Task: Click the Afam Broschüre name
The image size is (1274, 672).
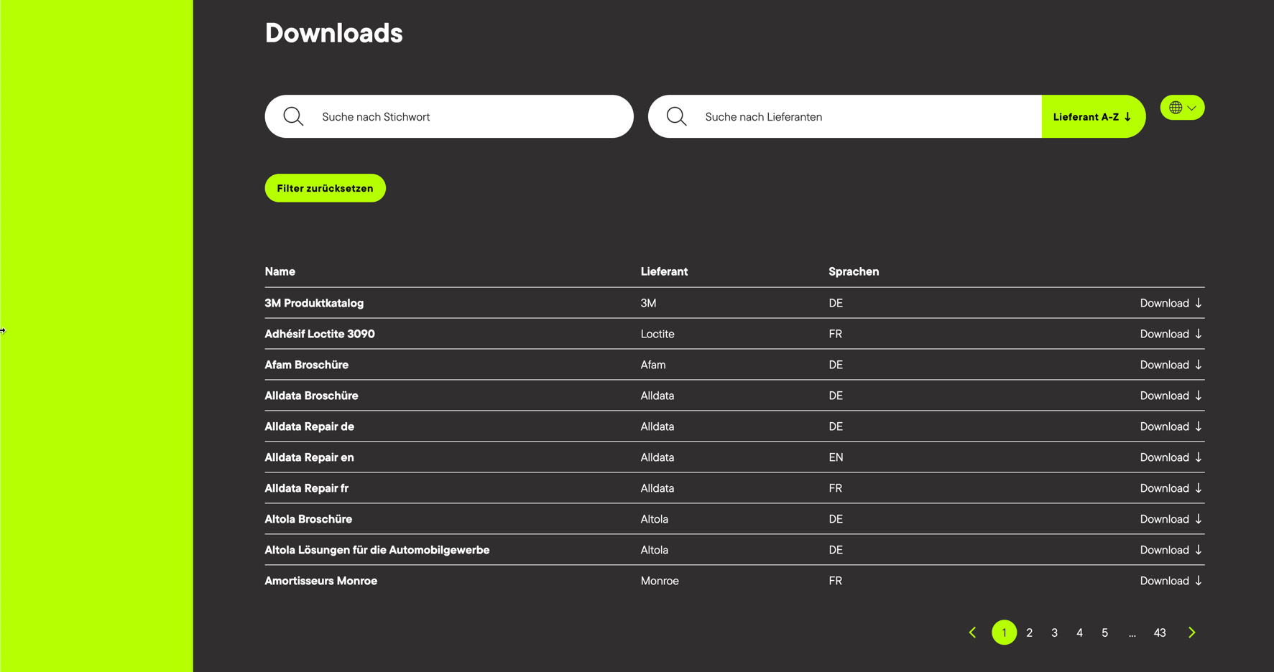Action: coord(306,365)
